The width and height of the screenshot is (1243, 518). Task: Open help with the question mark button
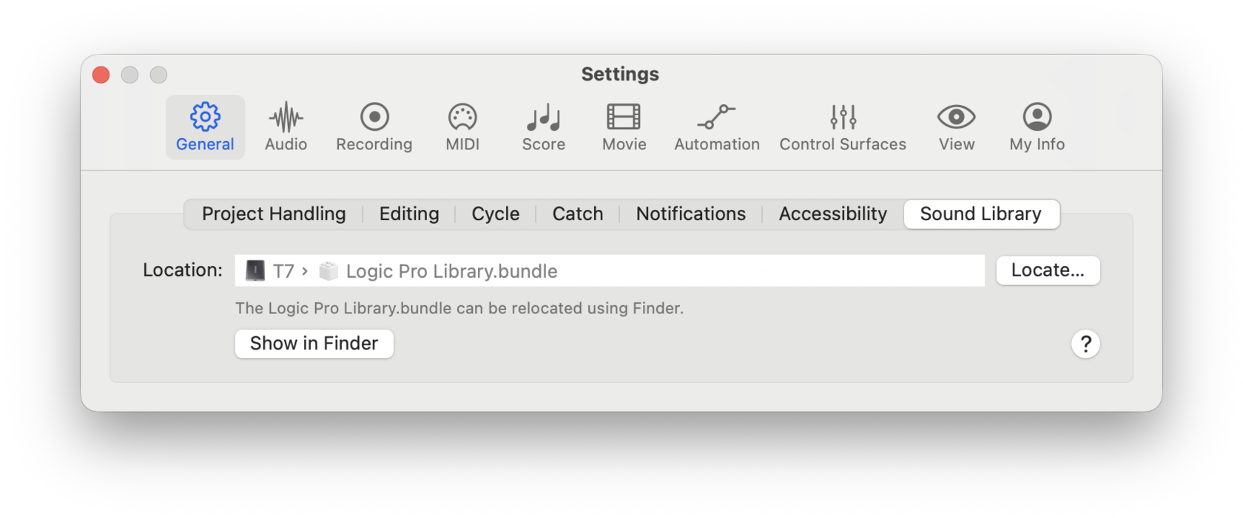click(x=1085, y=344)
